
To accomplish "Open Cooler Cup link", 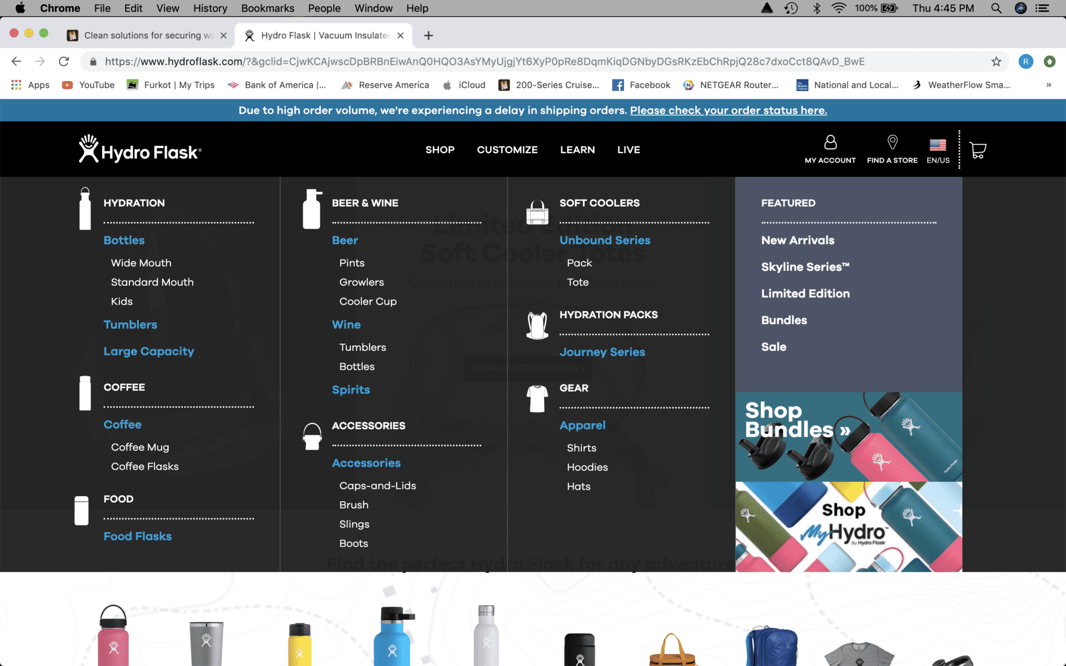I will point(368,302).
